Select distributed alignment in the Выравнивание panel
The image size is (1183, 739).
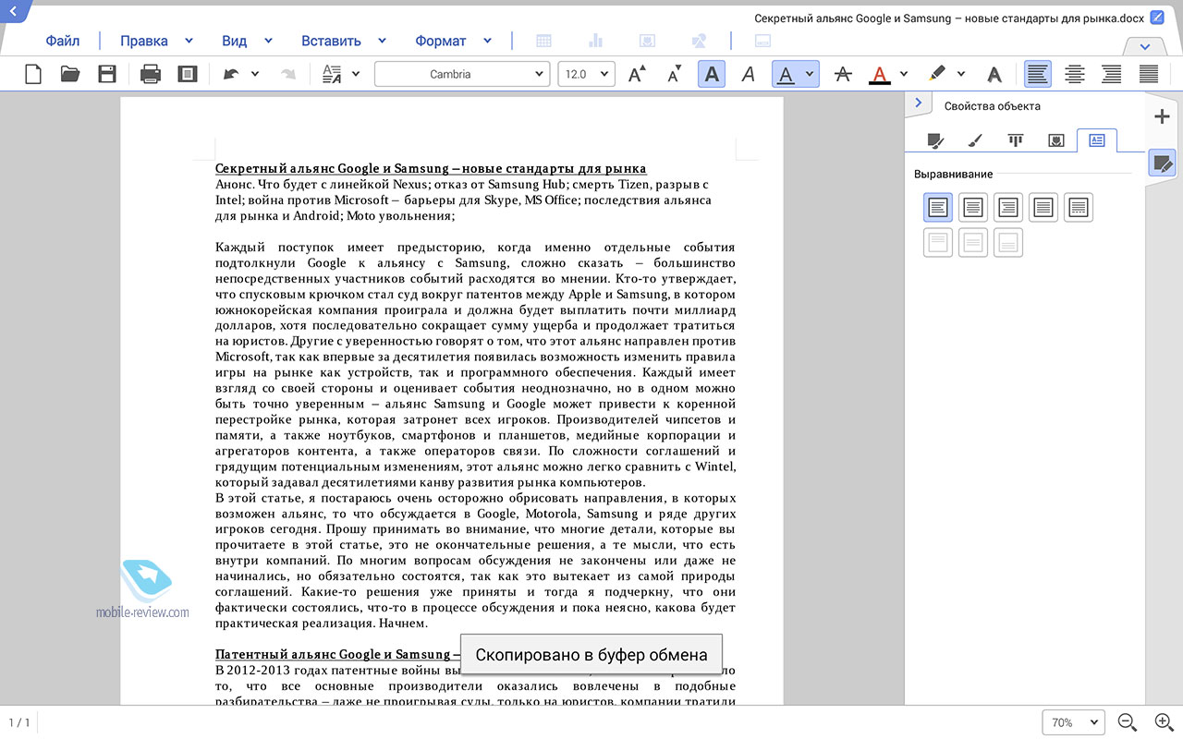[x=1079, y=207]
